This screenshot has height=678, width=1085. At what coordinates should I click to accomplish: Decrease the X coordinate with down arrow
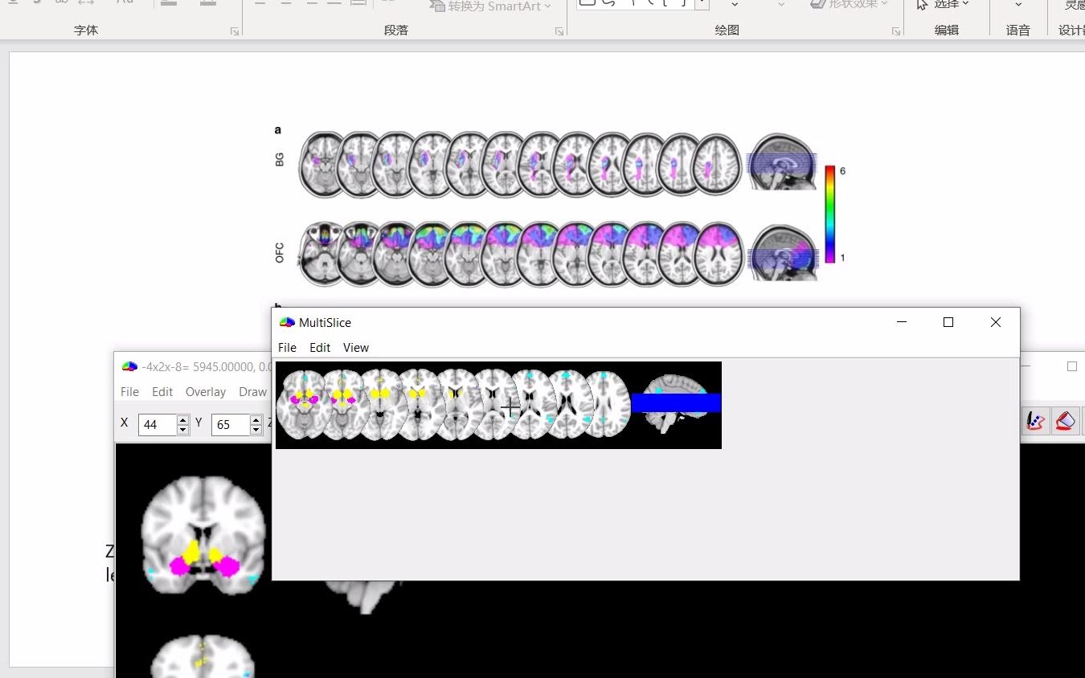[182, 429]
